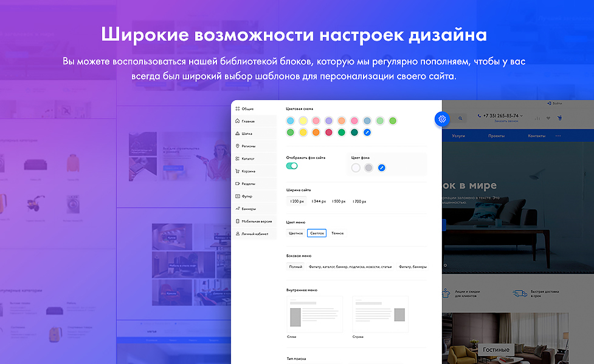Expand the phone number dropdown arrow

point(522,116)
